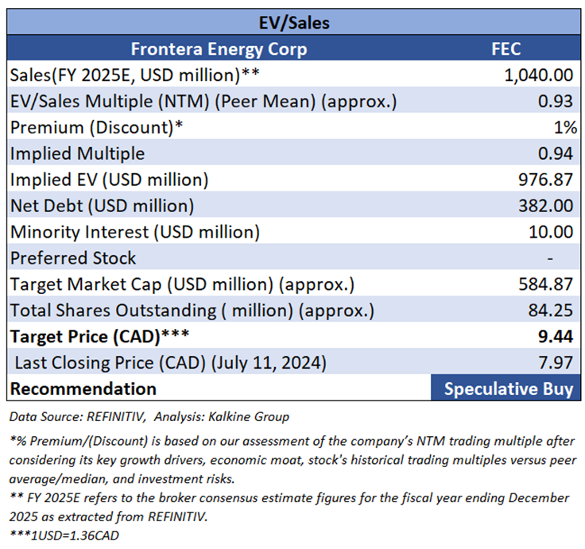585x549 pixels.
Task: Select the Last Closing Price (CAD) label
Action: (171, 362)
